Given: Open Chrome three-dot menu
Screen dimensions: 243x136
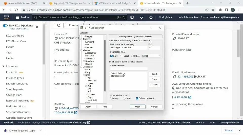Looking at the screenshot, I should coord(239,10).
